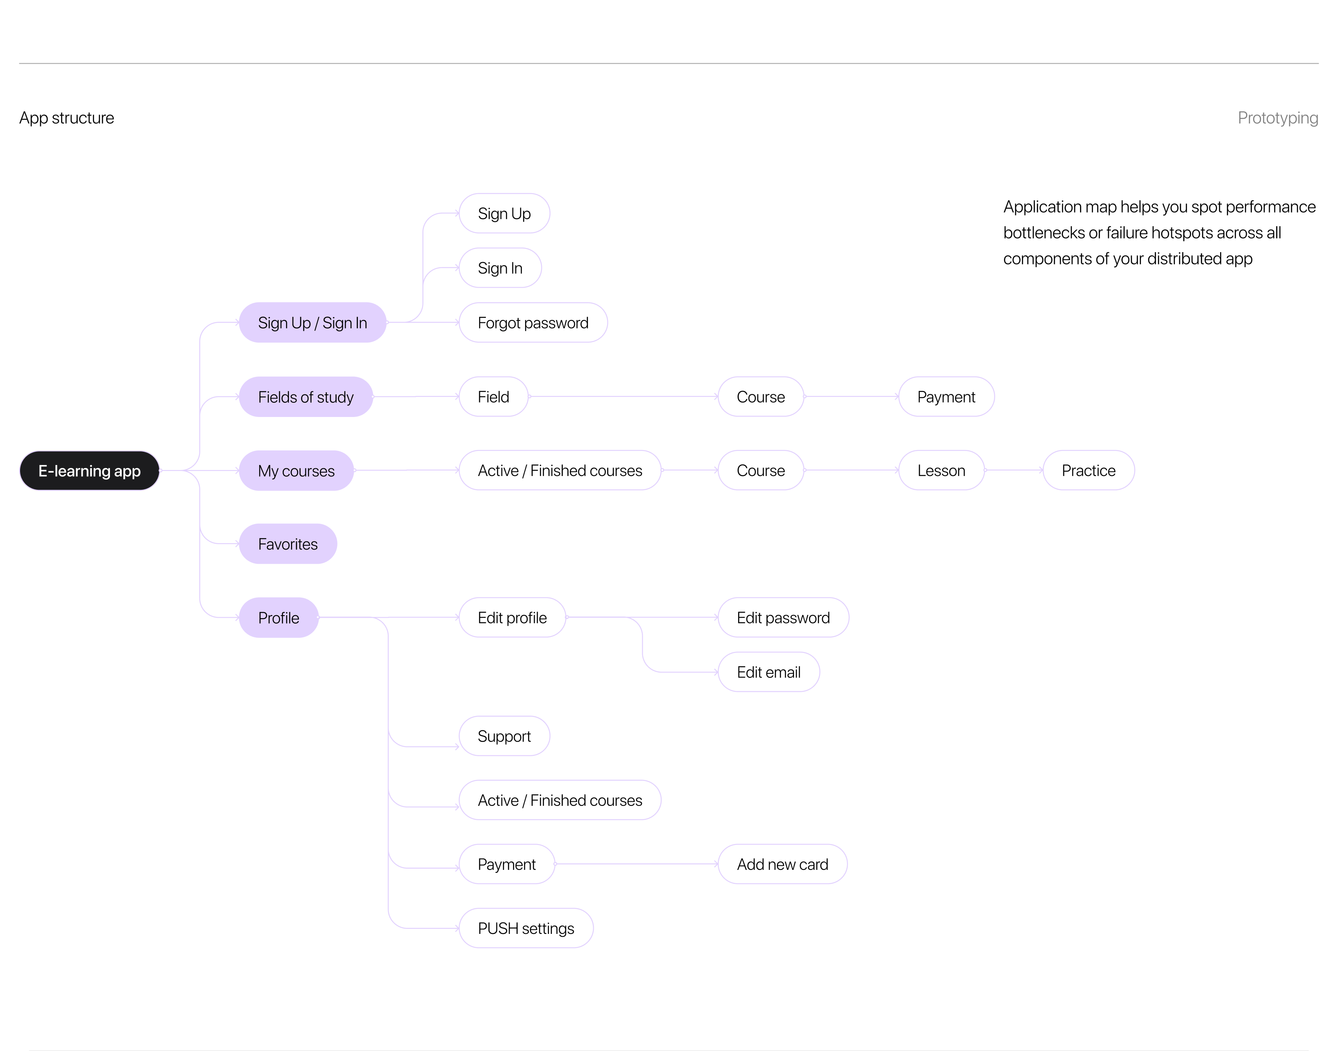Select the Lesson node
The width and height of the screenshot is (1338, 1051).
941,471
